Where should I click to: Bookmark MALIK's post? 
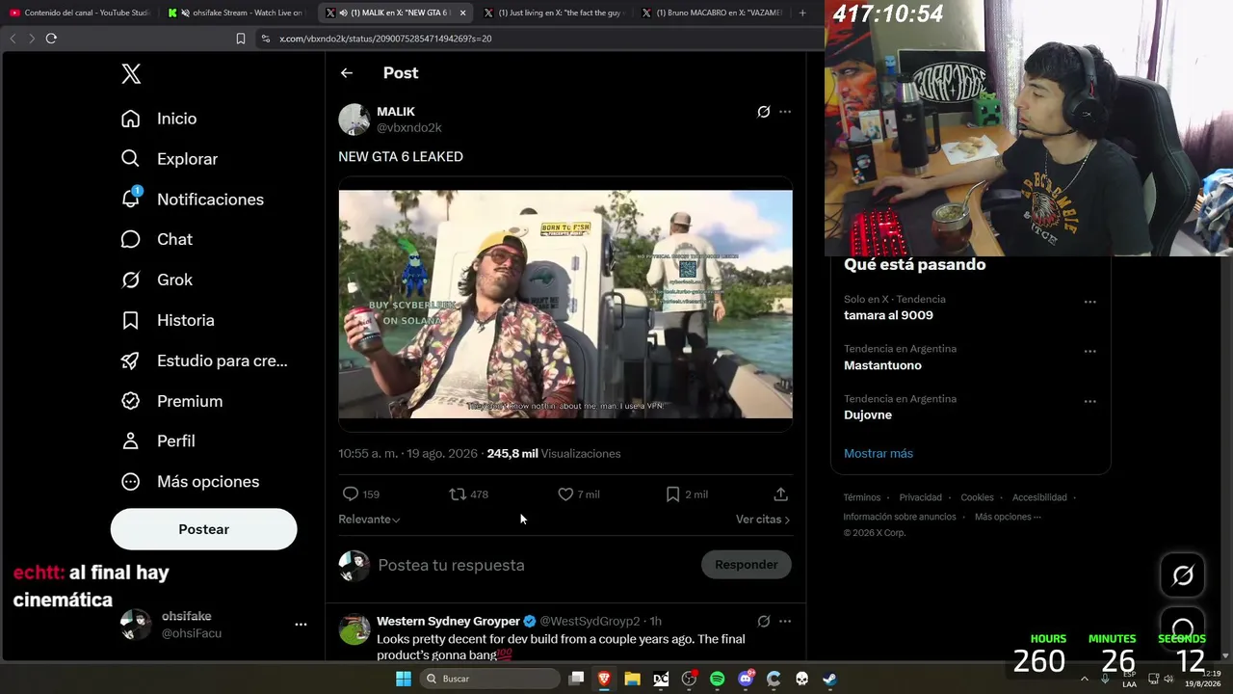pos(672,494)
